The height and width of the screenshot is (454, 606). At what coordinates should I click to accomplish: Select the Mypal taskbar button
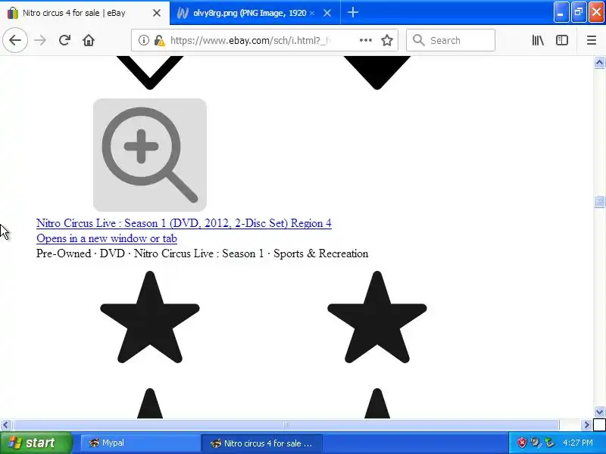click(139, 443)
